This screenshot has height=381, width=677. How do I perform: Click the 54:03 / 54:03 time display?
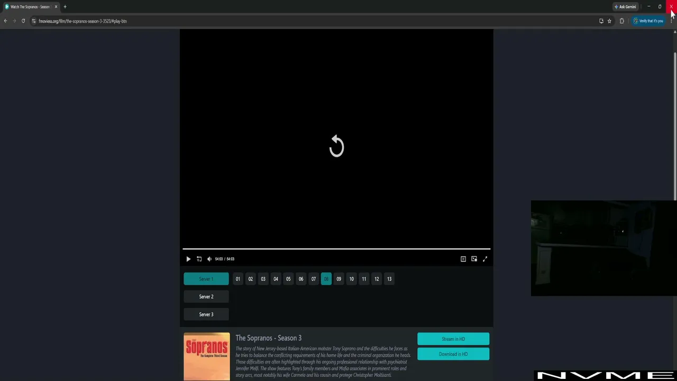(225, 259)
